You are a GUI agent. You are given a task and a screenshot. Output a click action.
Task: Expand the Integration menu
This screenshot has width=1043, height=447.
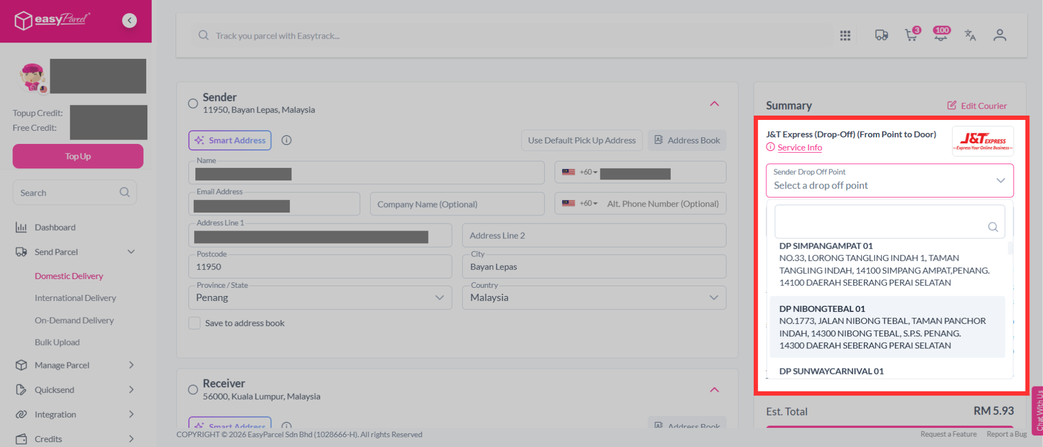click(131, 414)
